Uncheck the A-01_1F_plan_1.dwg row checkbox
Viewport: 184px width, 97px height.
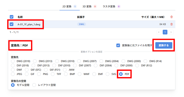coord(12,24)
